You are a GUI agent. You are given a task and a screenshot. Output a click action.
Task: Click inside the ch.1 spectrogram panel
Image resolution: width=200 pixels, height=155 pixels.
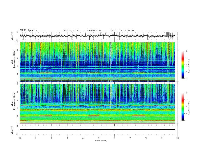pos(97,62)
